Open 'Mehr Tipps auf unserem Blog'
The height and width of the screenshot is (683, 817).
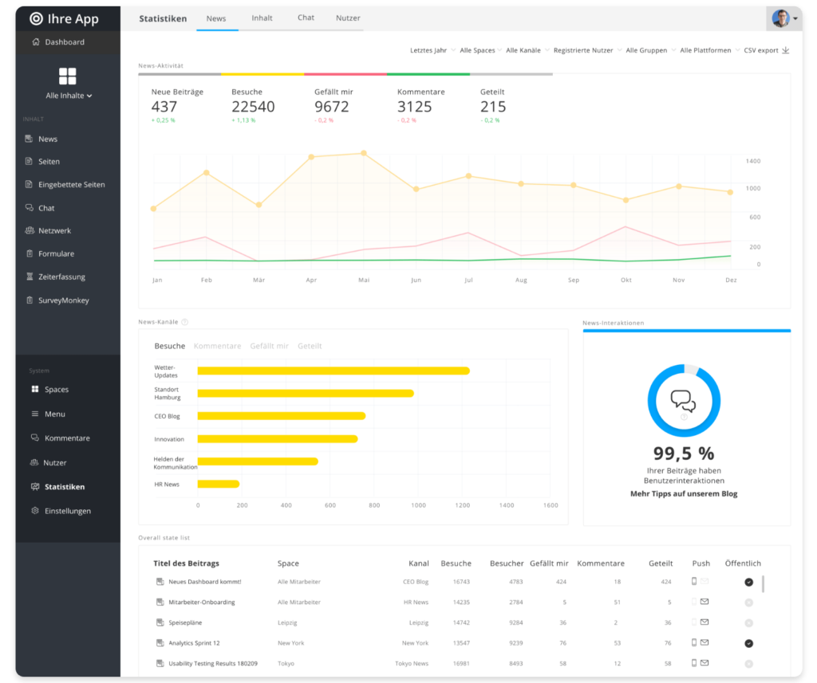684,493
